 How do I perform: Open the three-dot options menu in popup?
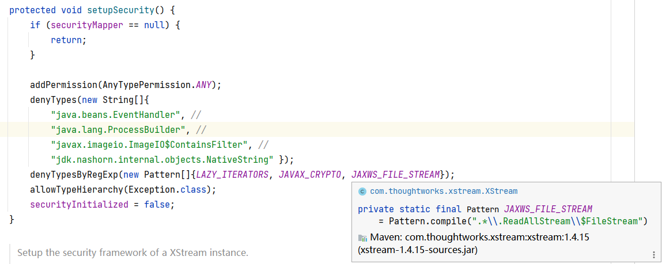653,254
